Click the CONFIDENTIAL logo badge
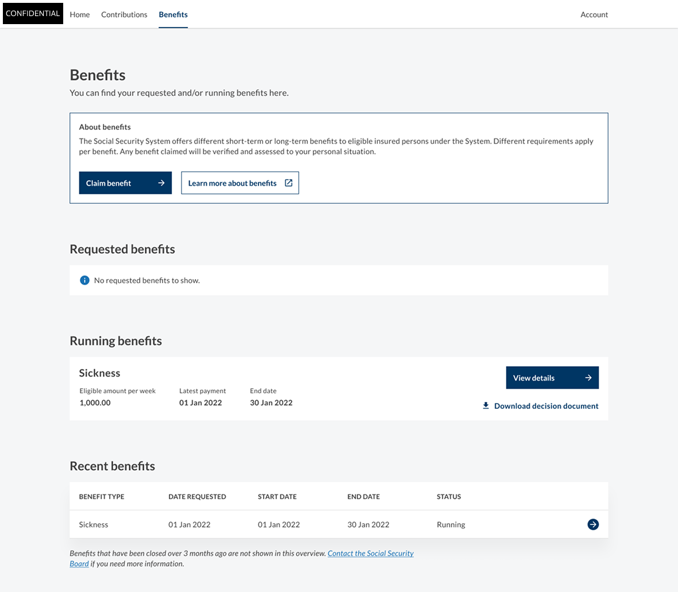 point(33,14)
